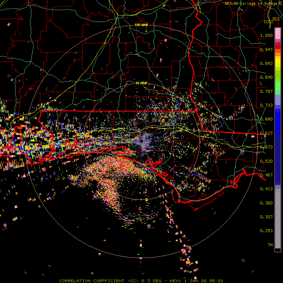Click the 0.840 legend value
Image resolution: width=283 pixels, height=283 pixels.
pyautogui.click(x=266, y=77)
